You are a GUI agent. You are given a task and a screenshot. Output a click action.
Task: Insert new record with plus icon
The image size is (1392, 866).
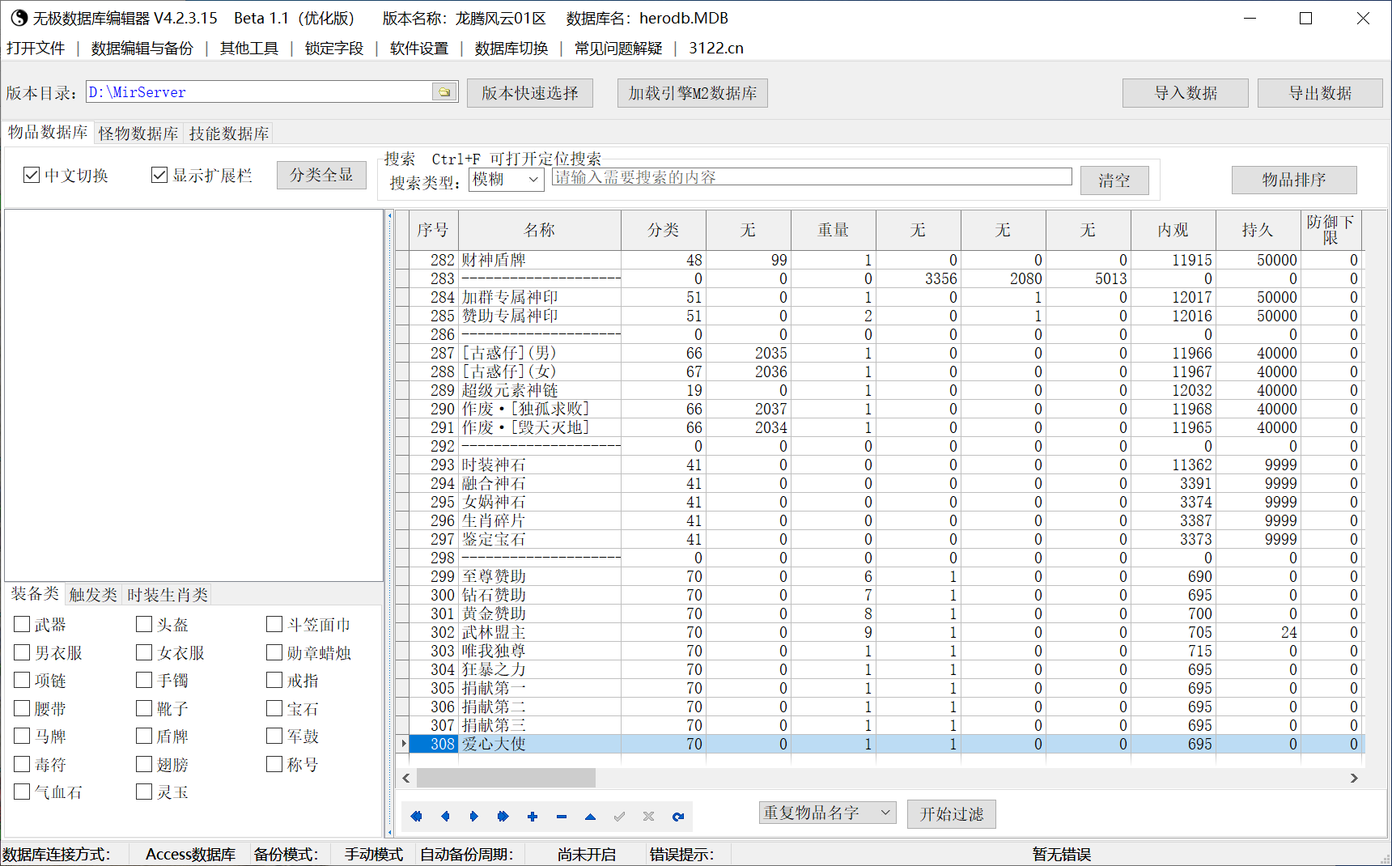[533, 816]
